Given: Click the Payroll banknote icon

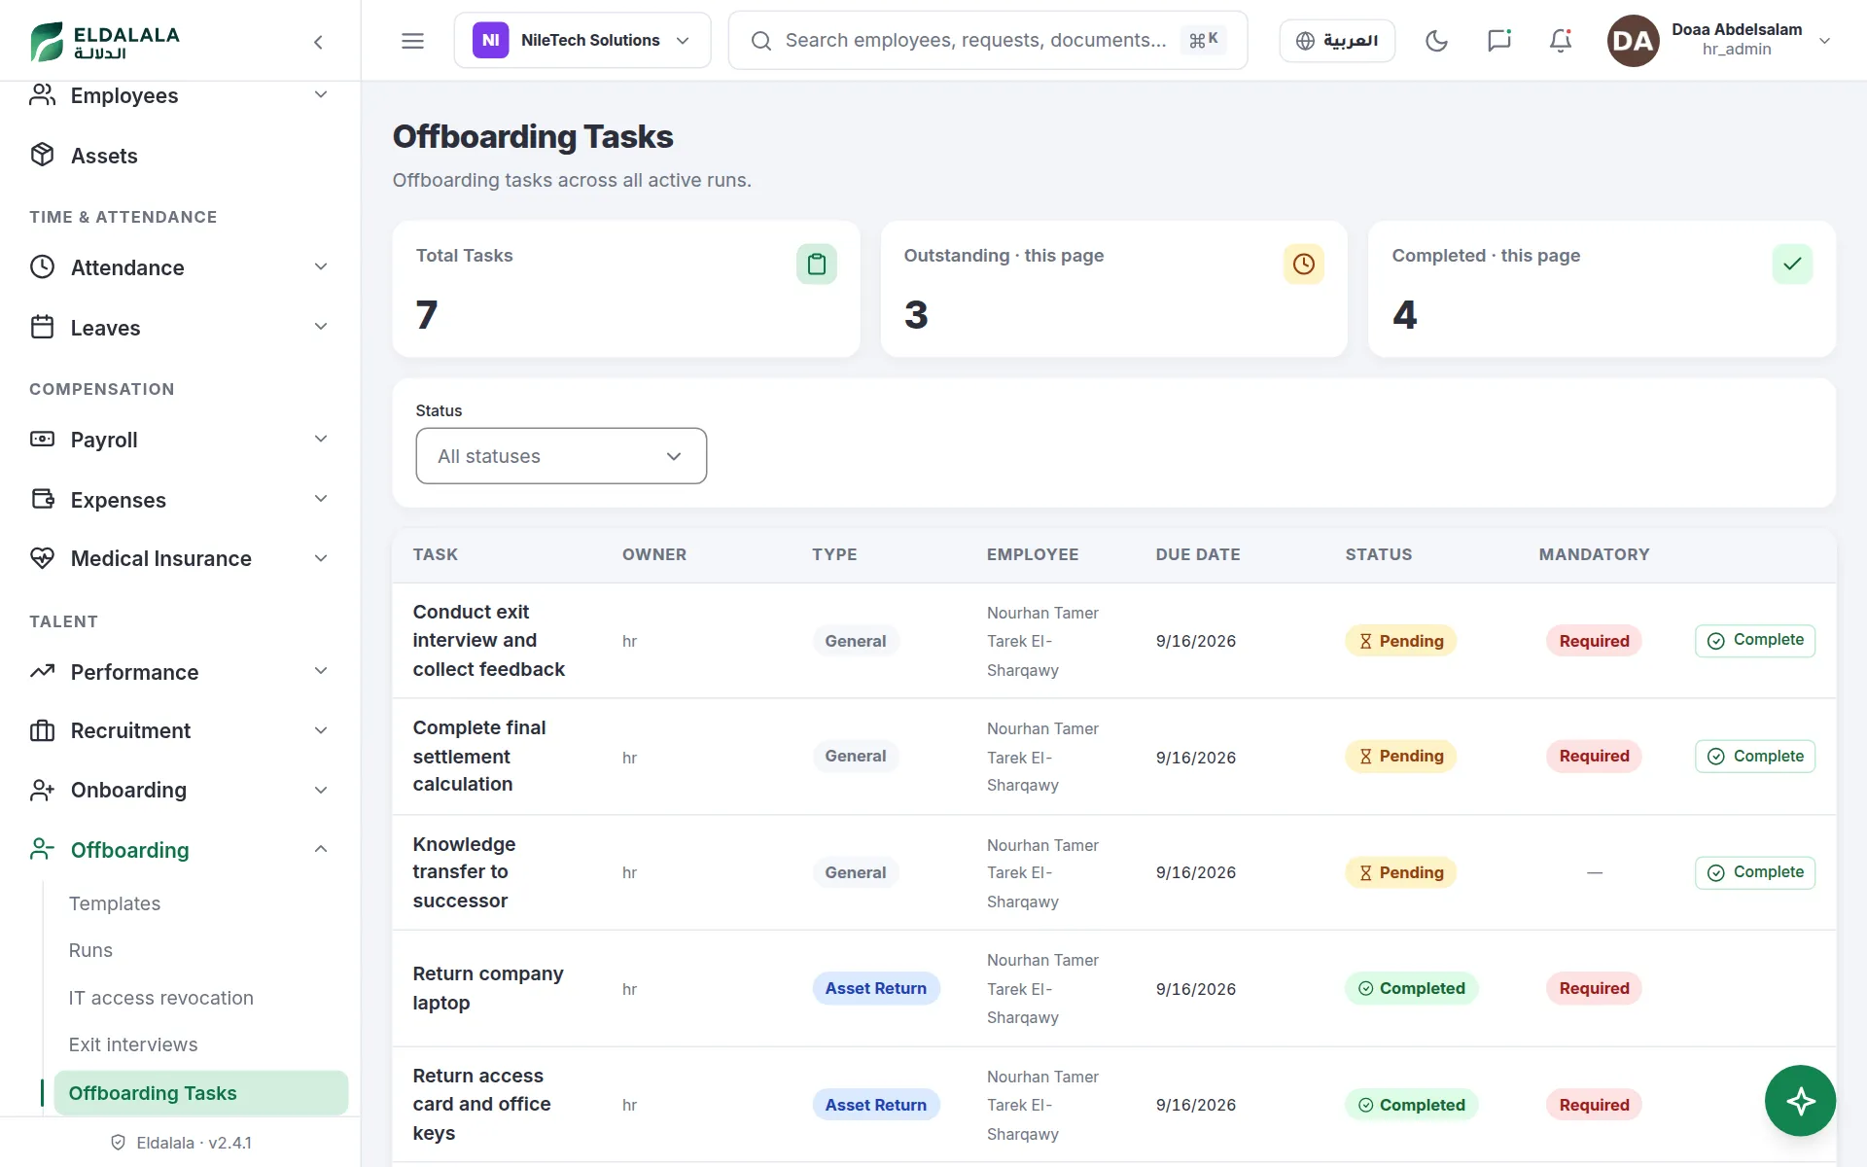Looking at the screenshot, I should 42,440.
